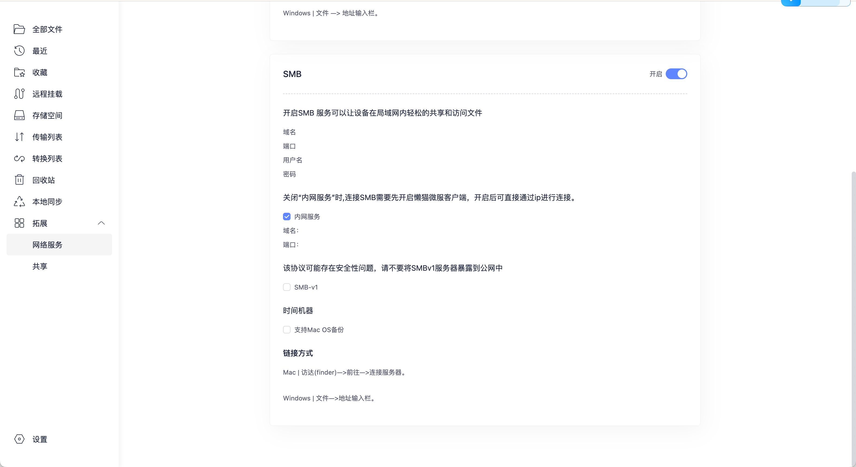Uncheck the 内网服务 checkbox
Image resolution: width=856 pixels, height=467 pixels.
click(287, 217)
